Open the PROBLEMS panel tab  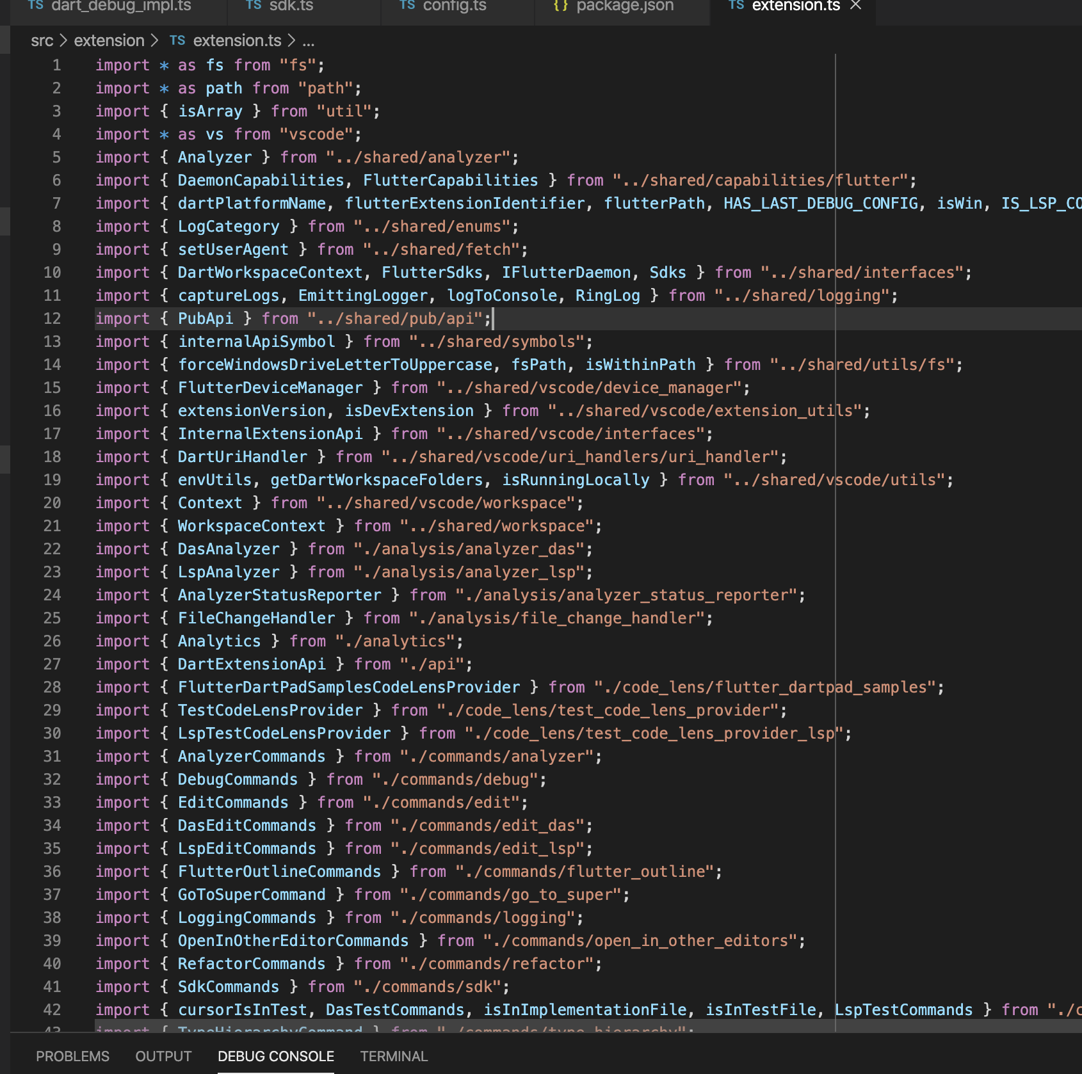tap(72, 1056)
